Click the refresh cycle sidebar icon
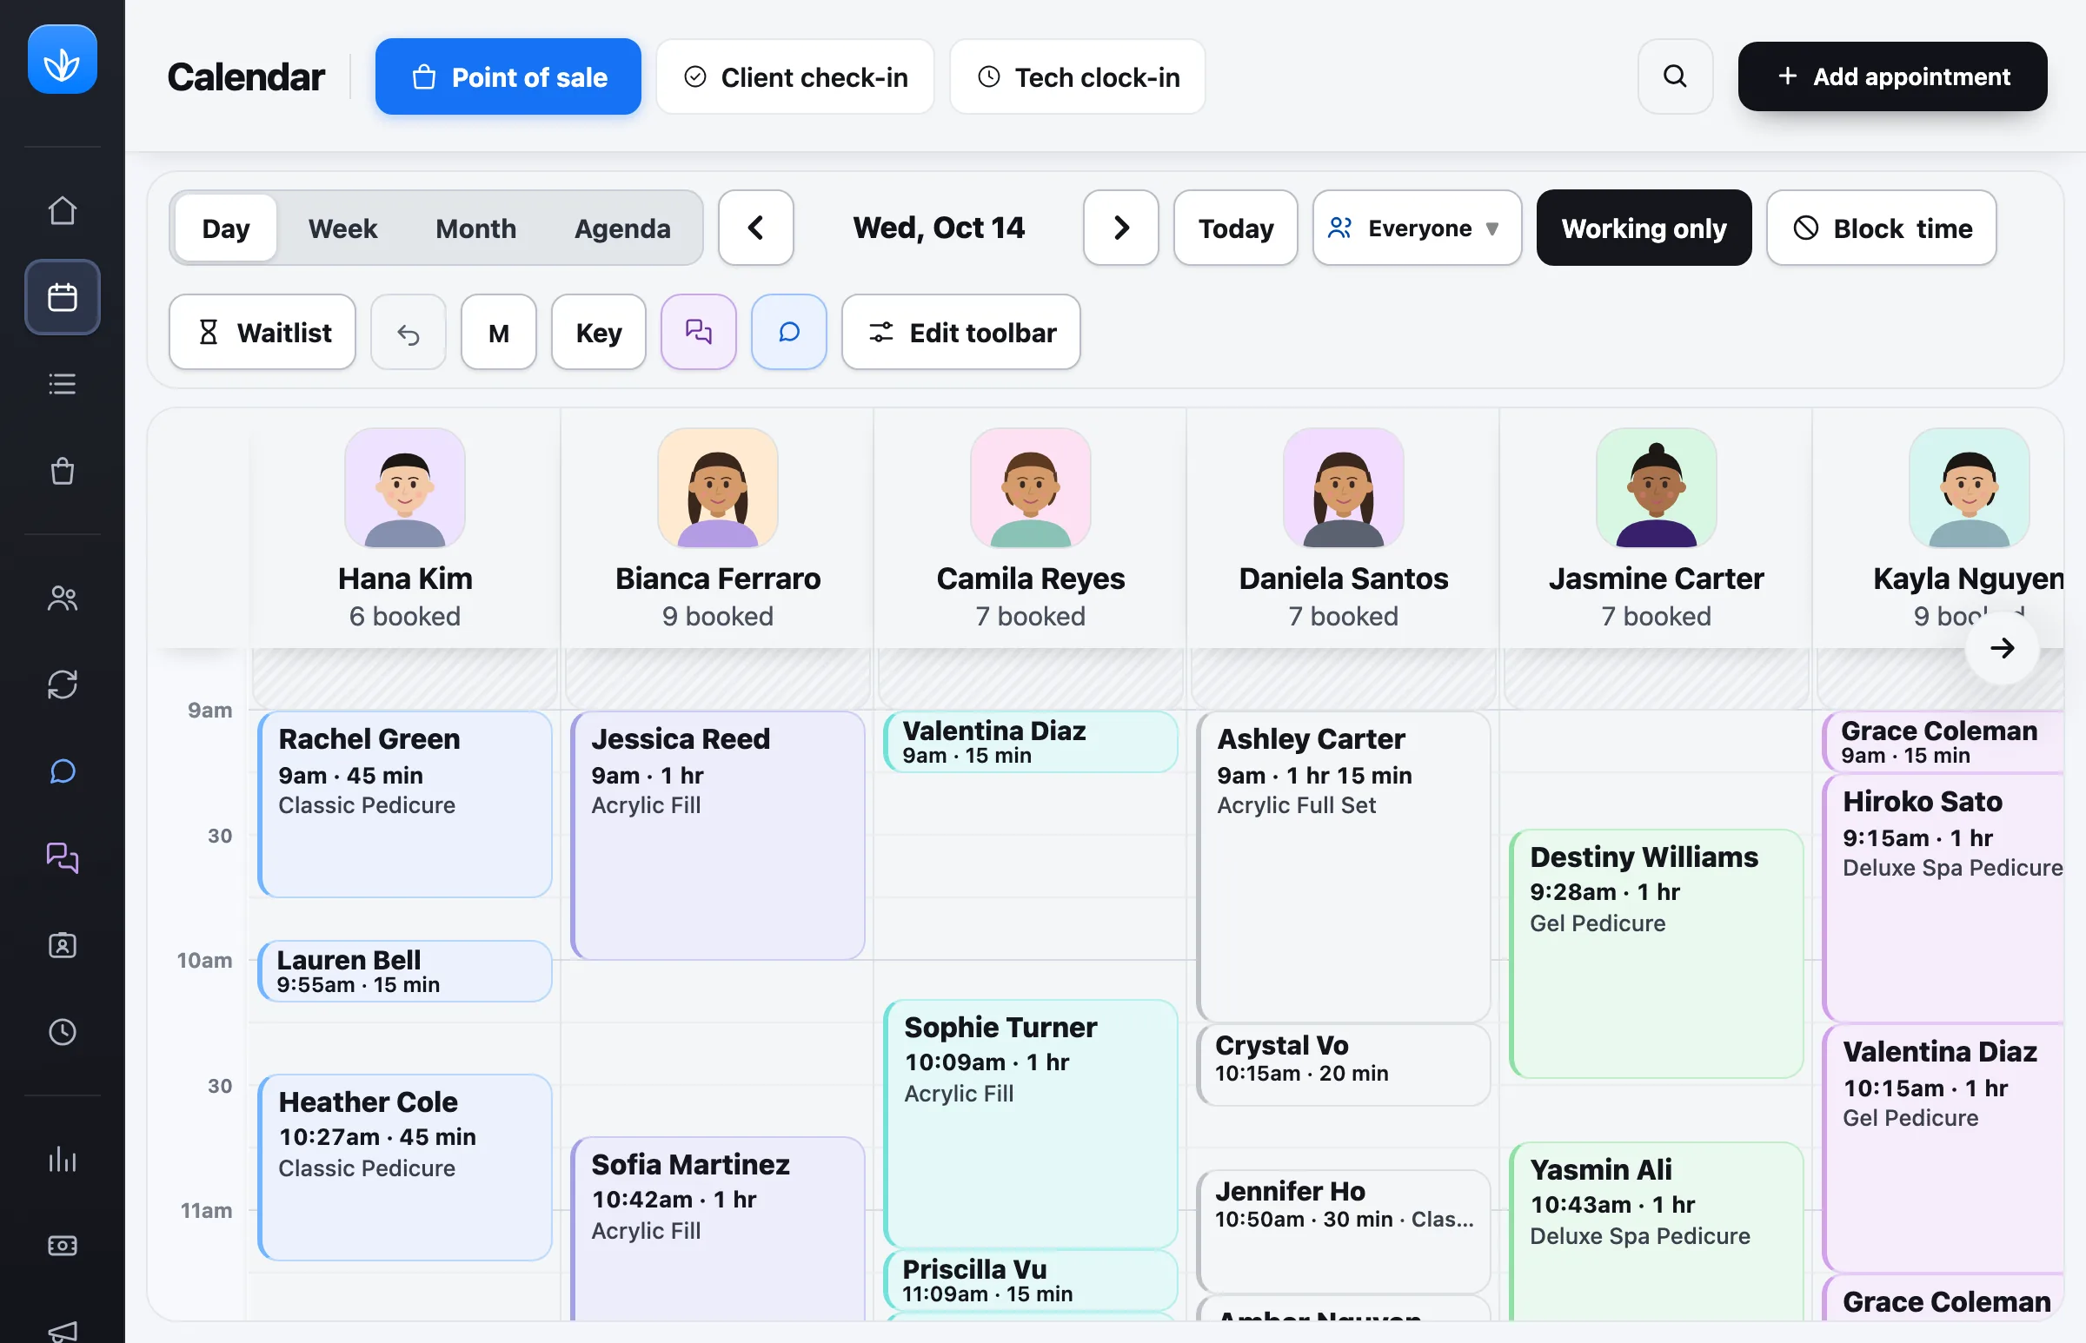This screenshot has width=2086, height=1343. 62,685
